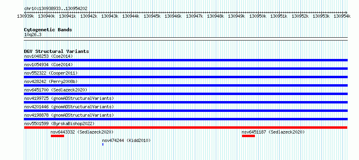Select the blue bar under nsv6451700
Screen dimensions: 359x160
click(186, 94)
